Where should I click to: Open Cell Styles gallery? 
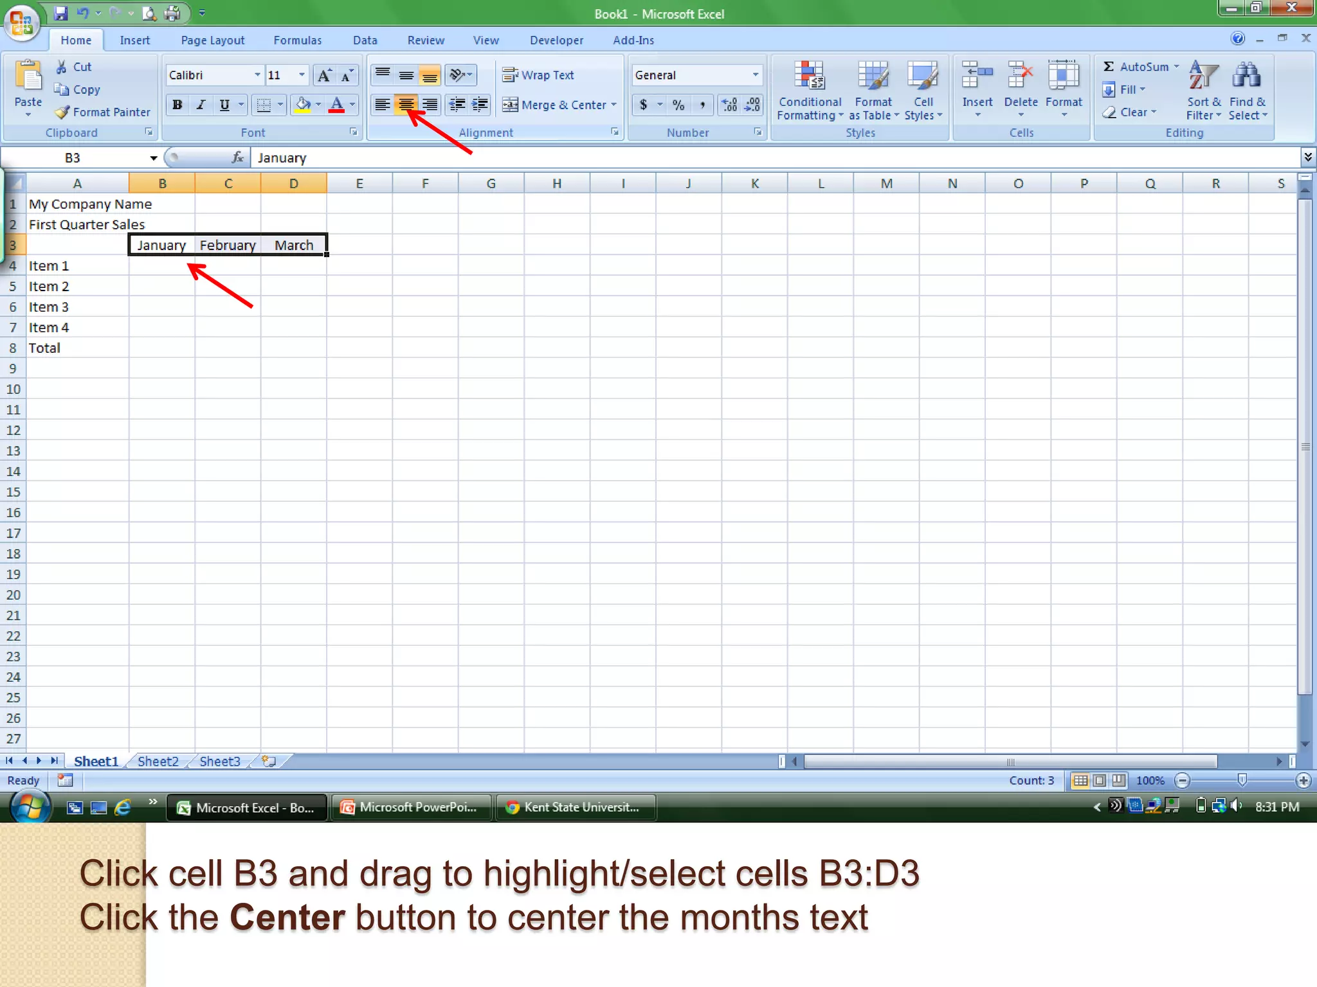coord(923,90)
